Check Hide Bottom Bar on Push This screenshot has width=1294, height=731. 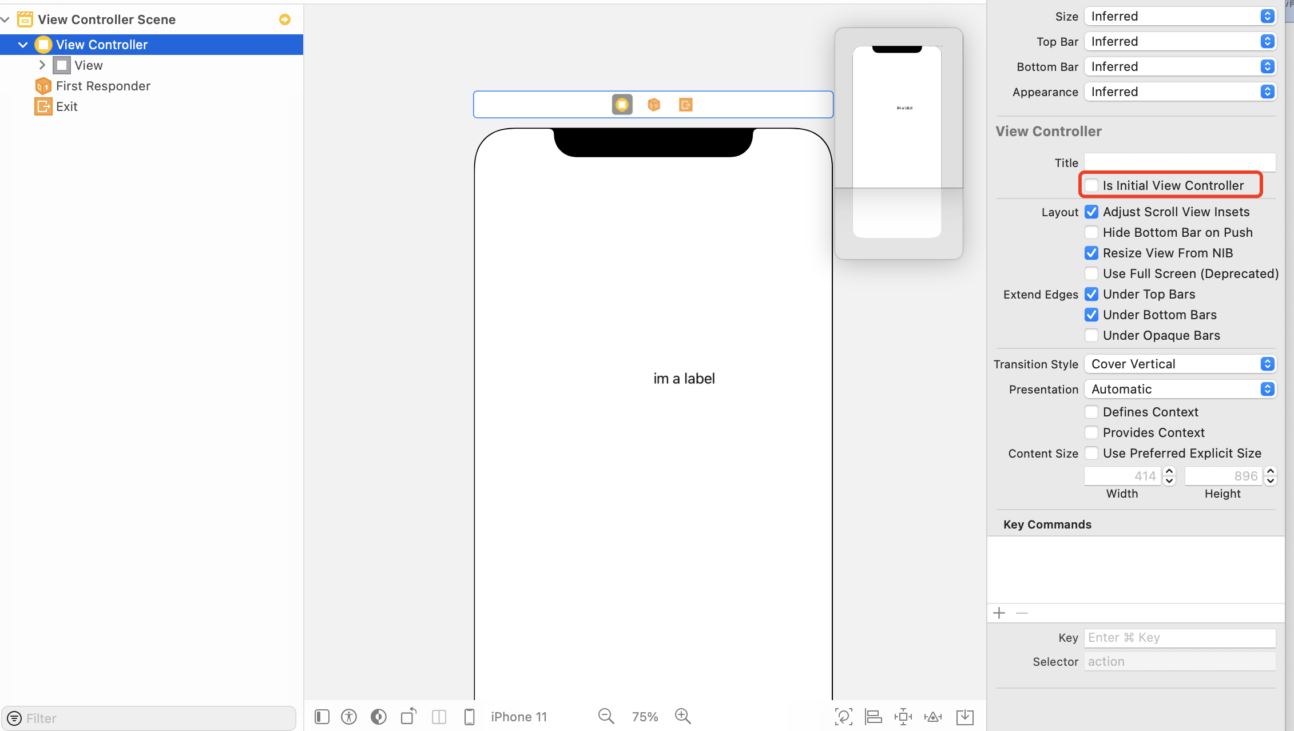click(1091, 232)
